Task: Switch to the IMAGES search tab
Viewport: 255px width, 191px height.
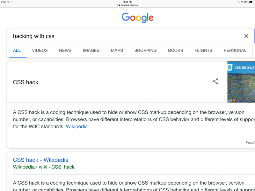Action: tap(91, 50)
